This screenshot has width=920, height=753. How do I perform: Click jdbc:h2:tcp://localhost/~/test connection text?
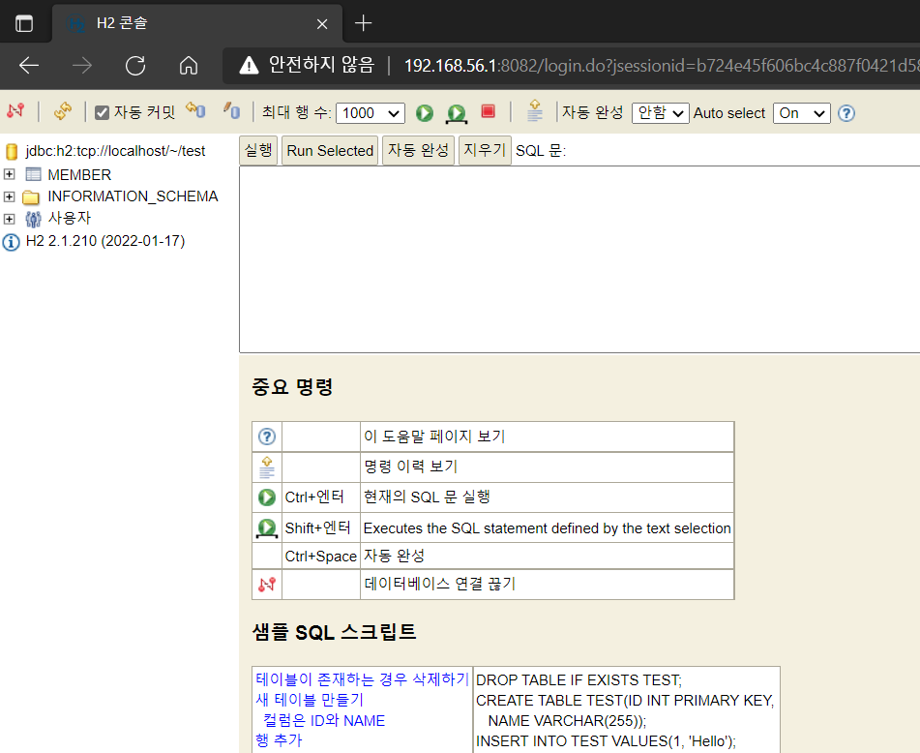(x=115, y=151)
